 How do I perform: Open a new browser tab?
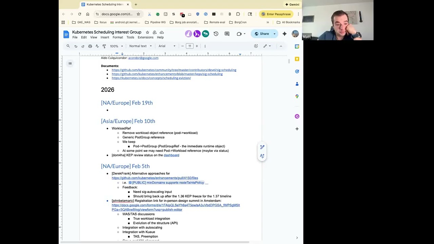[x=136, y=4]
